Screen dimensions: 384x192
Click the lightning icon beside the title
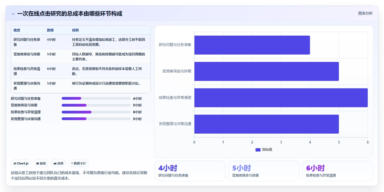tap(13, 14)
